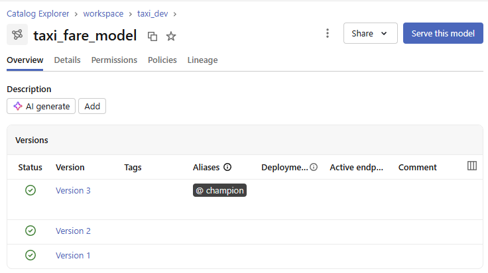
Task: Go to the Catalog Explorer breadcrumb
Action: tap(38, 14)
